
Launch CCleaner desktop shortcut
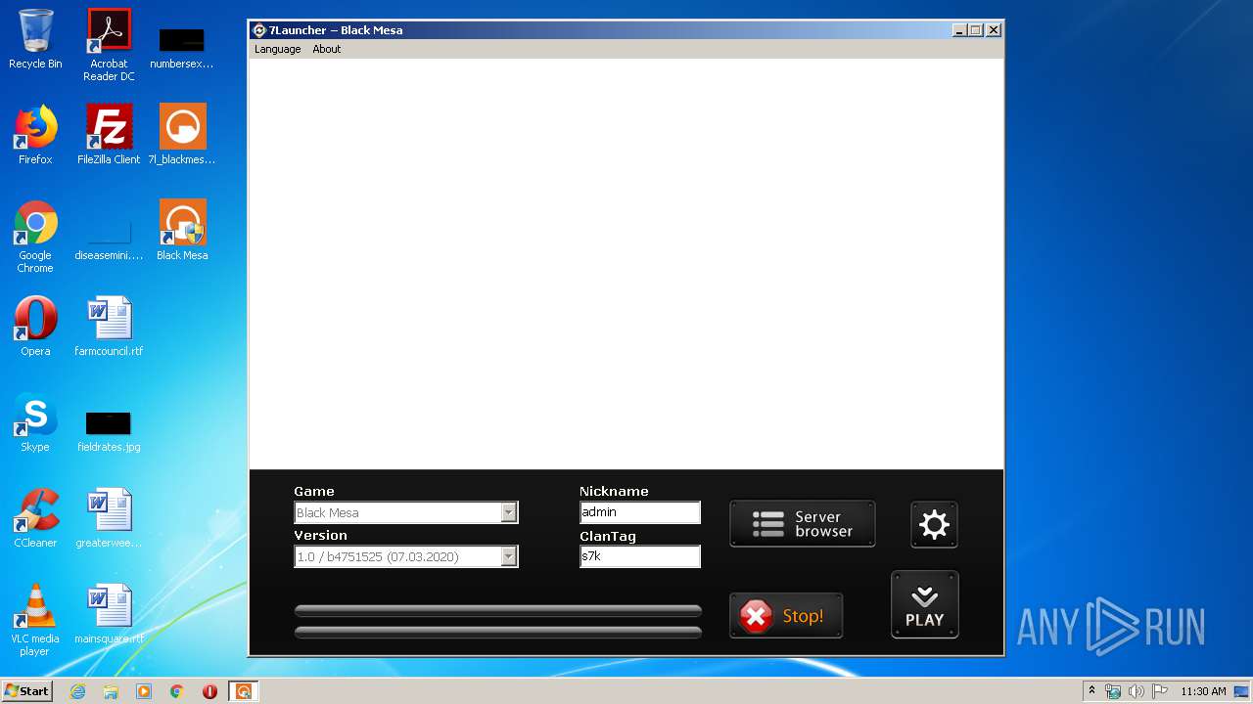pos(35,518)
